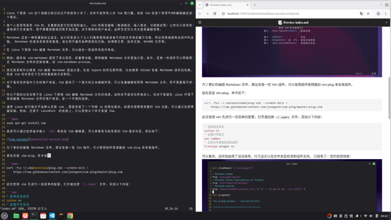The image size is (391, 220).
Task: Click the colorful ring tray icon
Action: pos(329,216)
